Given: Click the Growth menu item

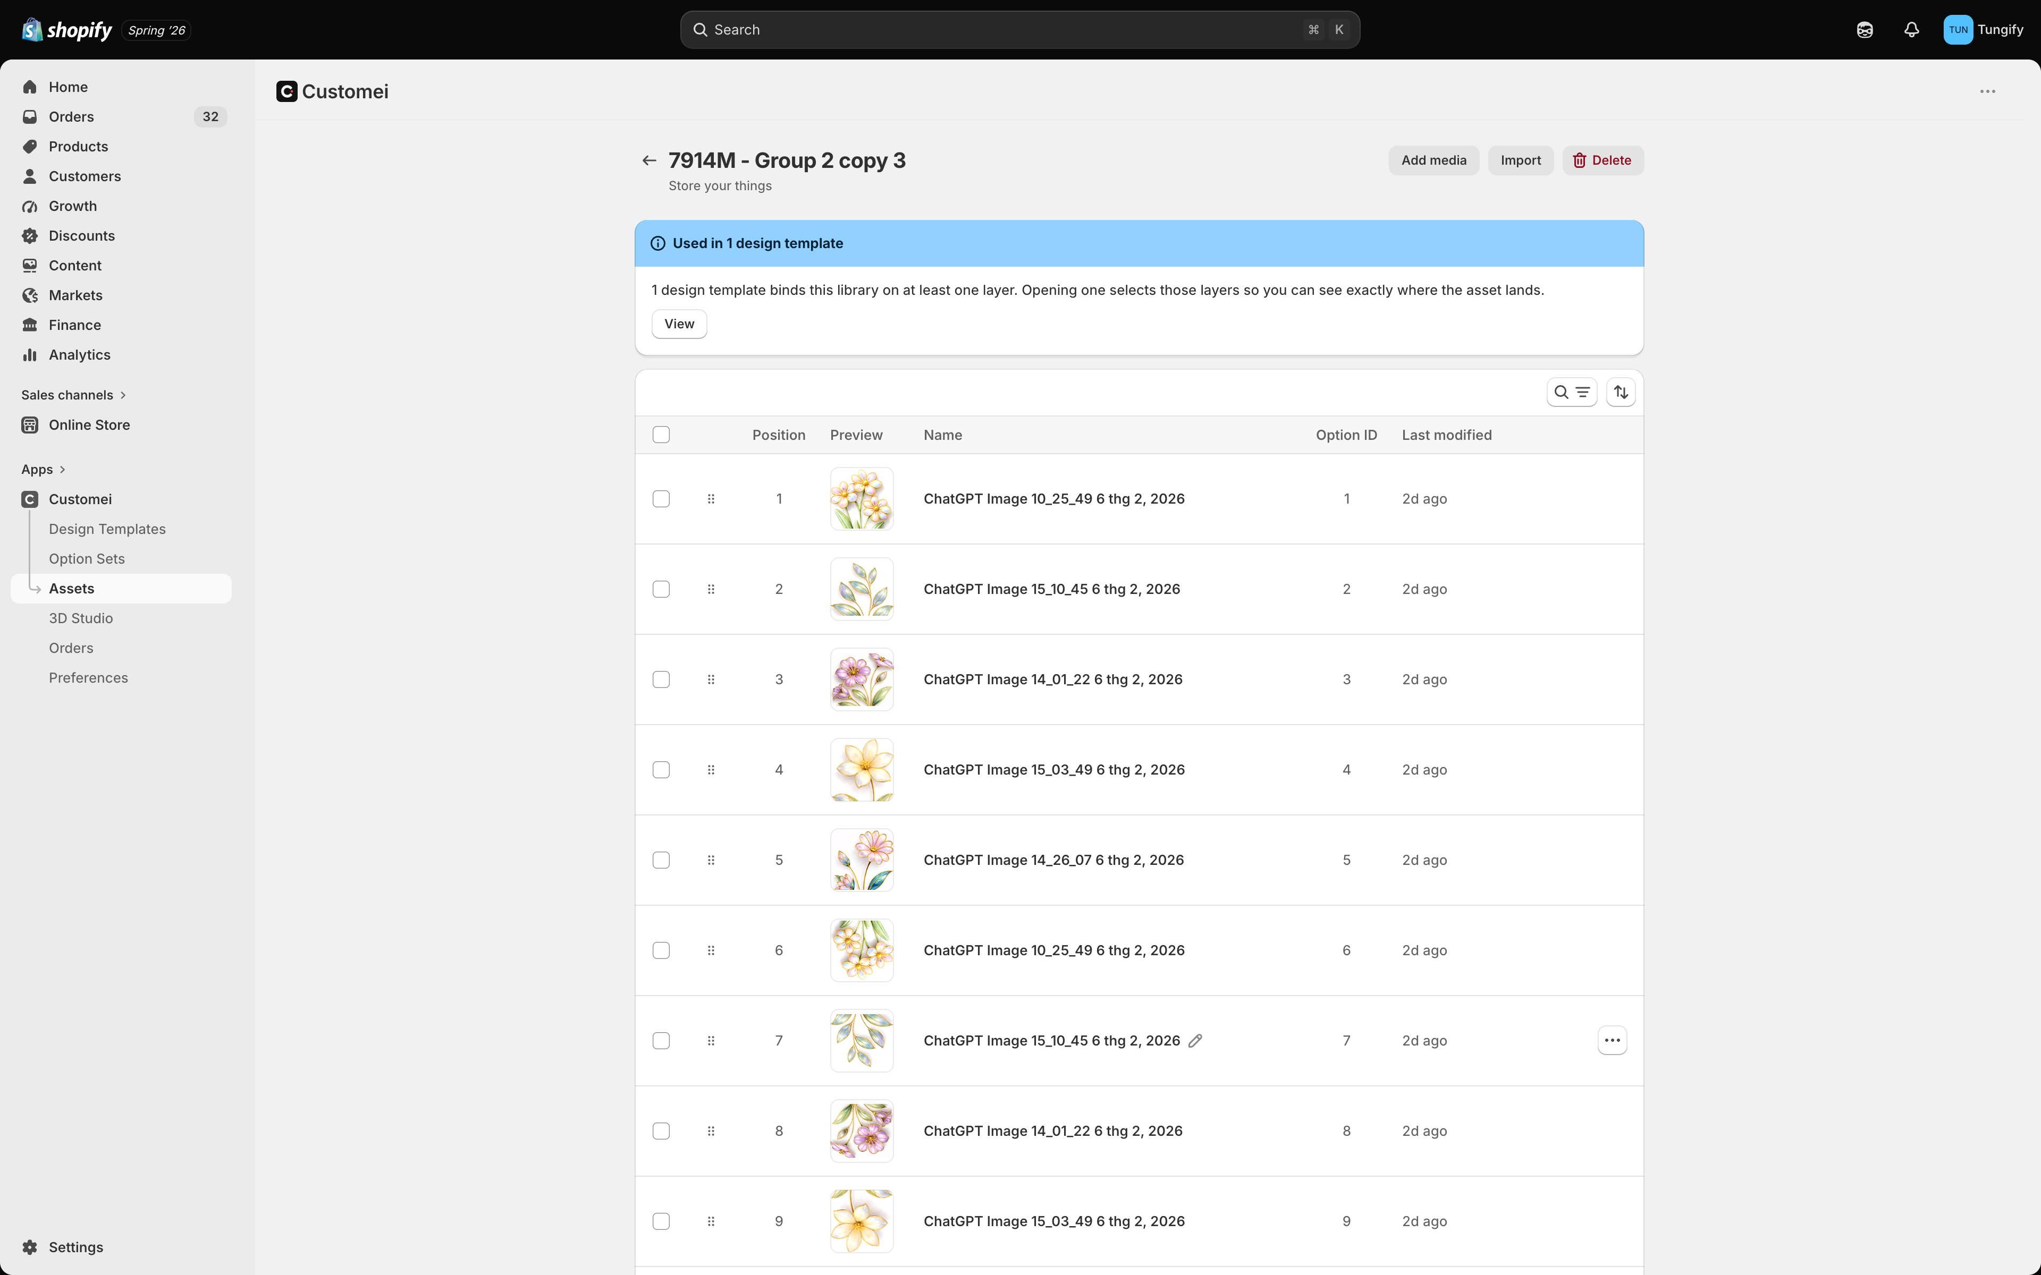Looking at the screenshot, I should pyautogui.click(x=121, y=206).
